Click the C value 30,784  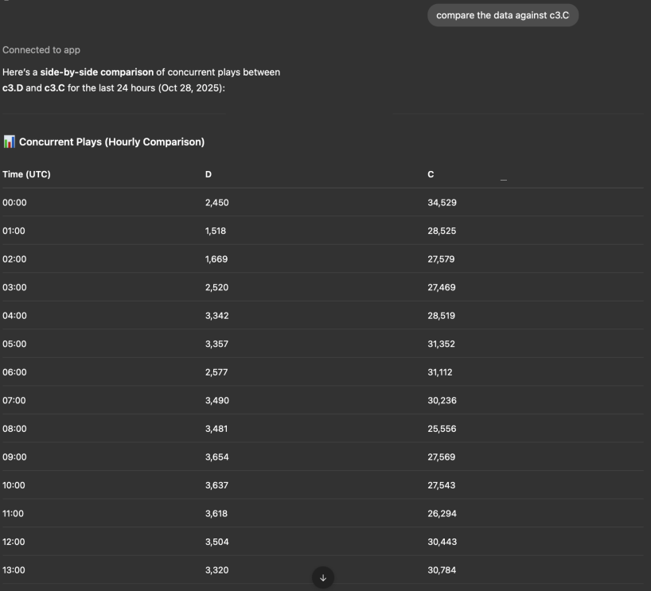442,570
